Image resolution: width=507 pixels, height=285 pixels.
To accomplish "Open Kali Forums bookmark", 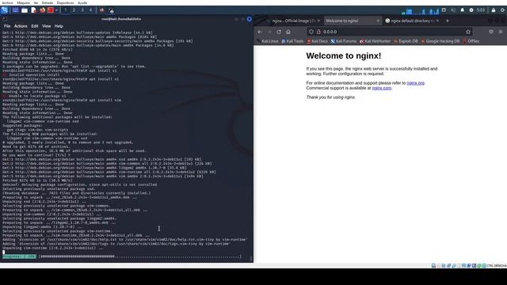I will pyautogui.click(x=343, y=41).
